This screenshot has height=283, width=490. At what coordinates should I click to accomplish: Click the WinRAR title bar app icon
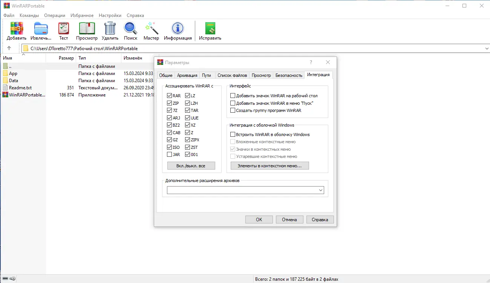6,6
